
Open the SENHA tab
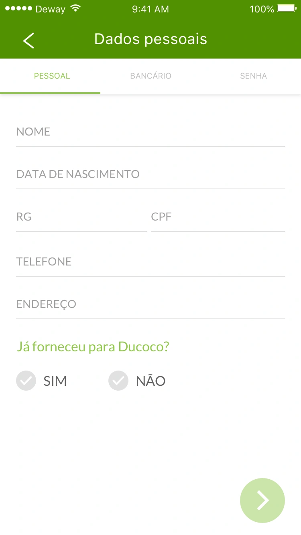[x=253, y=76]
